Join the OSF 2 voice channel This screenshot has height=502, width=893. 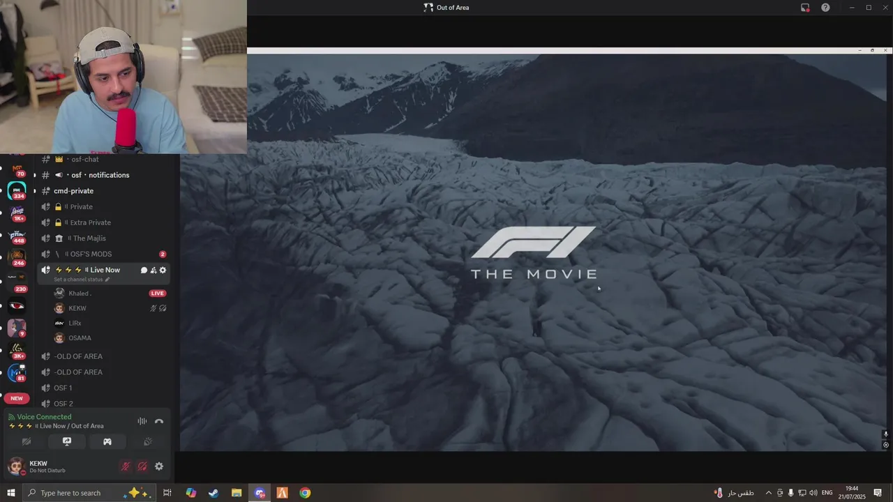(63, 404)
